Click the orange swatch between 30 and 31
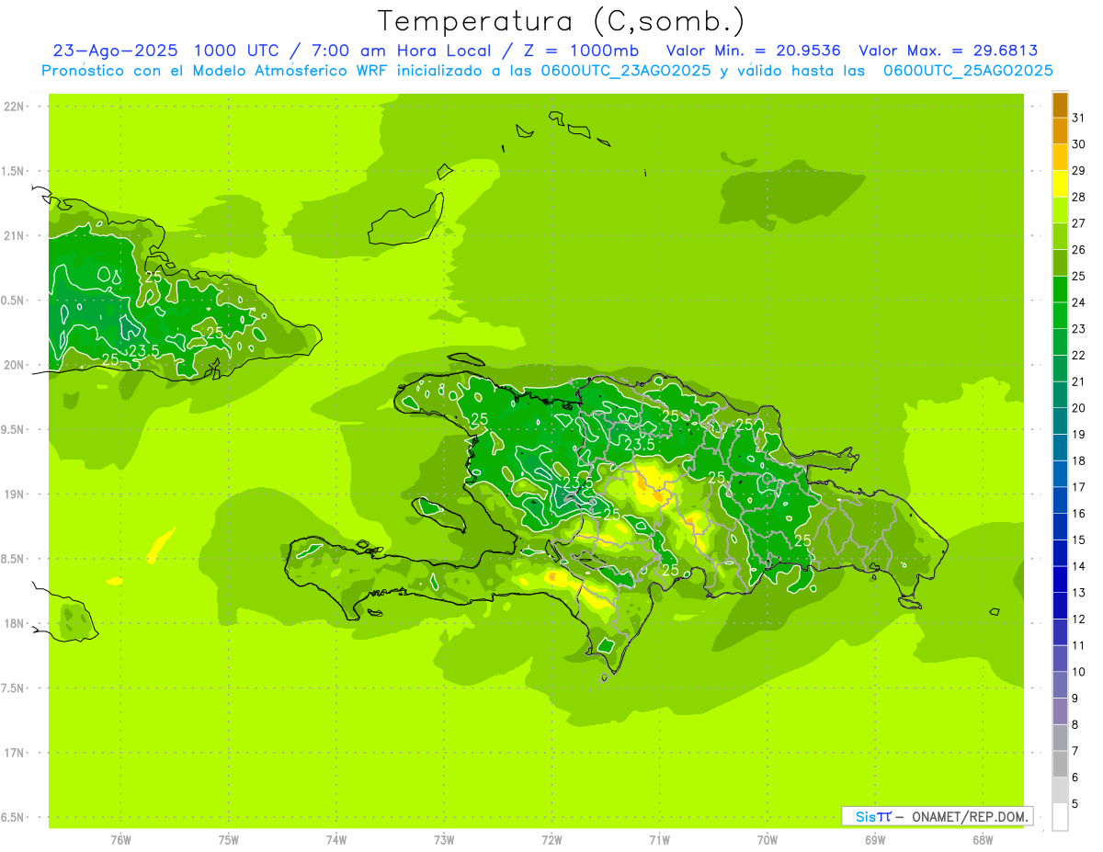The image size is (1103, 852). pyautogui.click(x=1060, y=131)
